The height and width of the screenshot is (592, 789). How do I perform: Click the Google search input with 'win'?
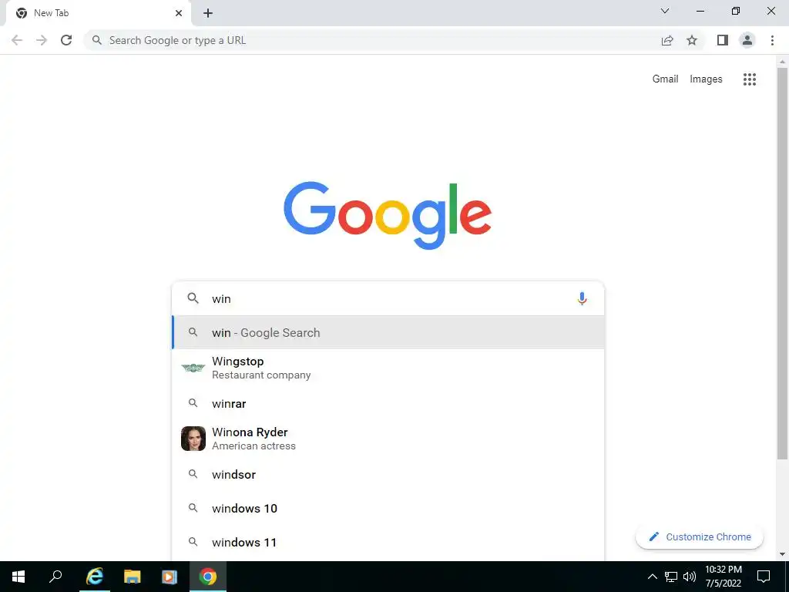coord(388,298)
